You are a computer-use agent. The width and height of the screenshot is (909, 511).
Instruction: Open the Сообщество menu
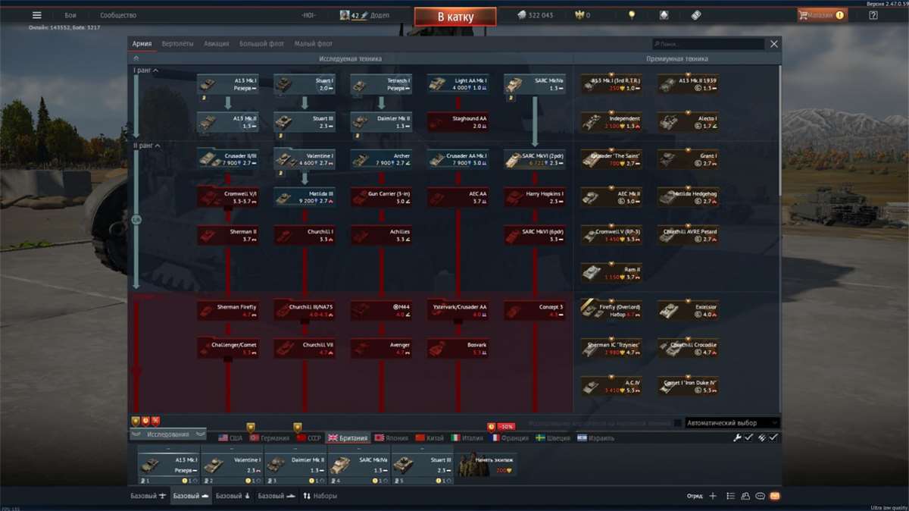[118, 15]
